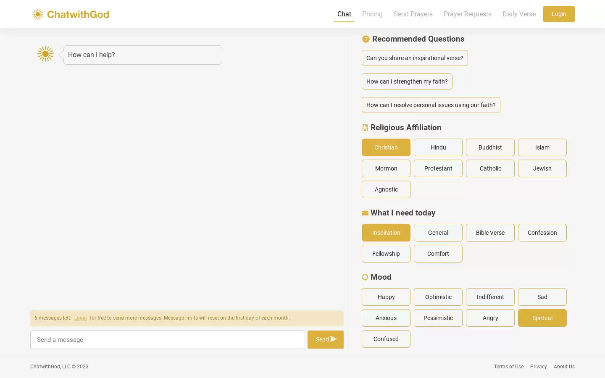Click the Login link in messages notice
Image resolution: width=605 pixels, height=378 pixels.
point(80,318)
